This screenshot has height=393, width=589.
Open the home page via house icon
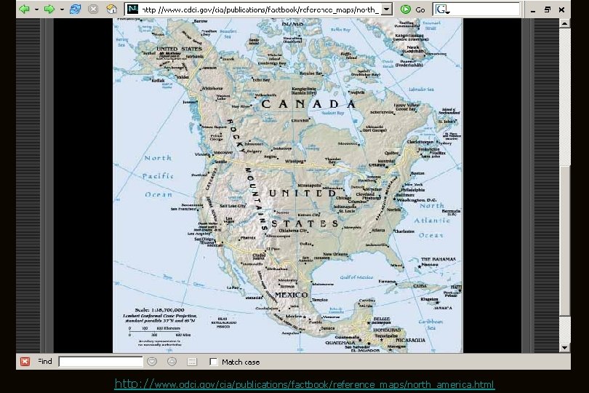tap(111, 9)
